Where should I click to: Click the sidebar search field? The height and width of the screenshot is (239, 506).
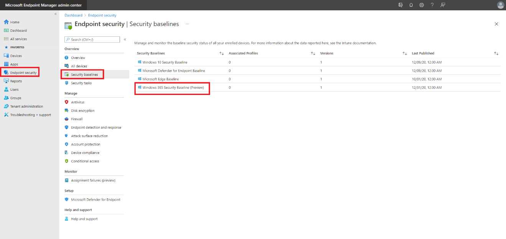(92, 39)
